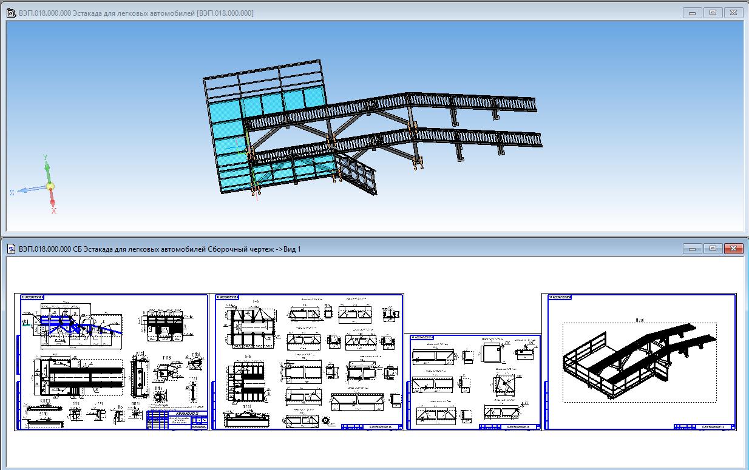Minimize the ВЭП.018.000.000 3D model window
The height and width of the screenshot is (470, 749).
(692, 12)
